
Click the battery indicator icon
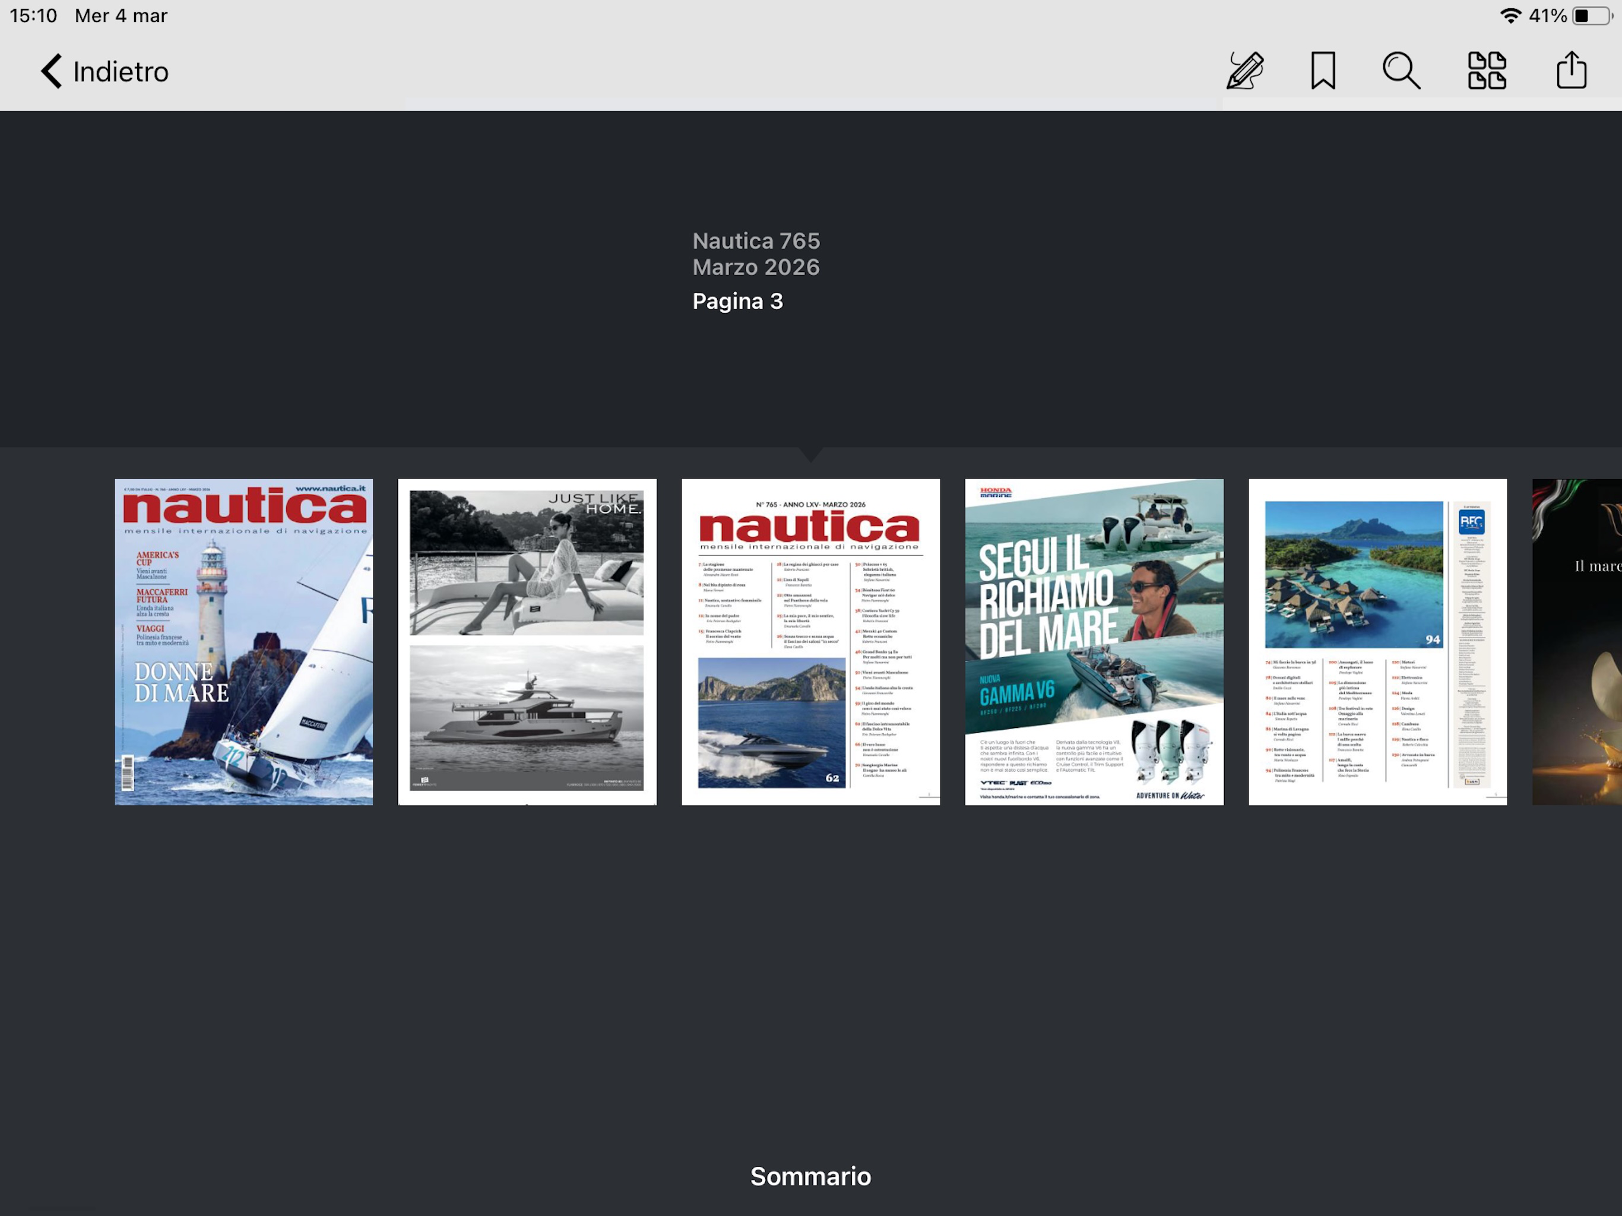pyautogui.click(x=1591, y=15)
